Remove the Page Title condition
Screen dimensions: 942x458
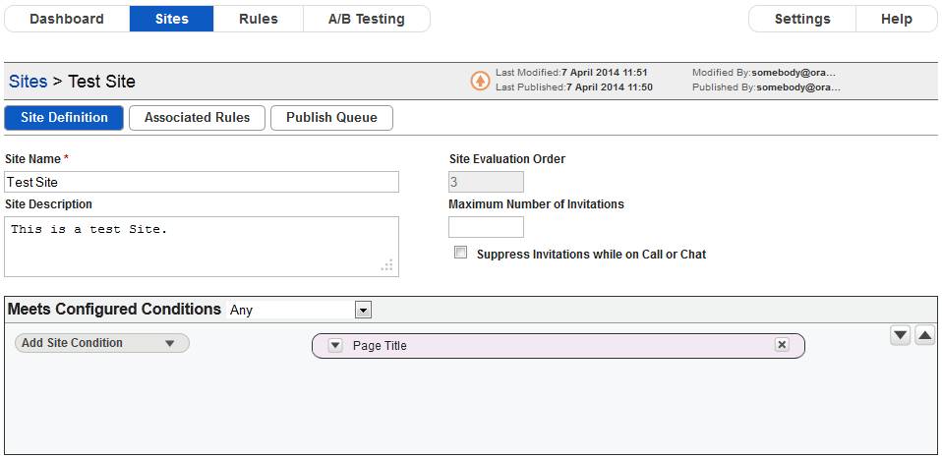pos(782,345)
